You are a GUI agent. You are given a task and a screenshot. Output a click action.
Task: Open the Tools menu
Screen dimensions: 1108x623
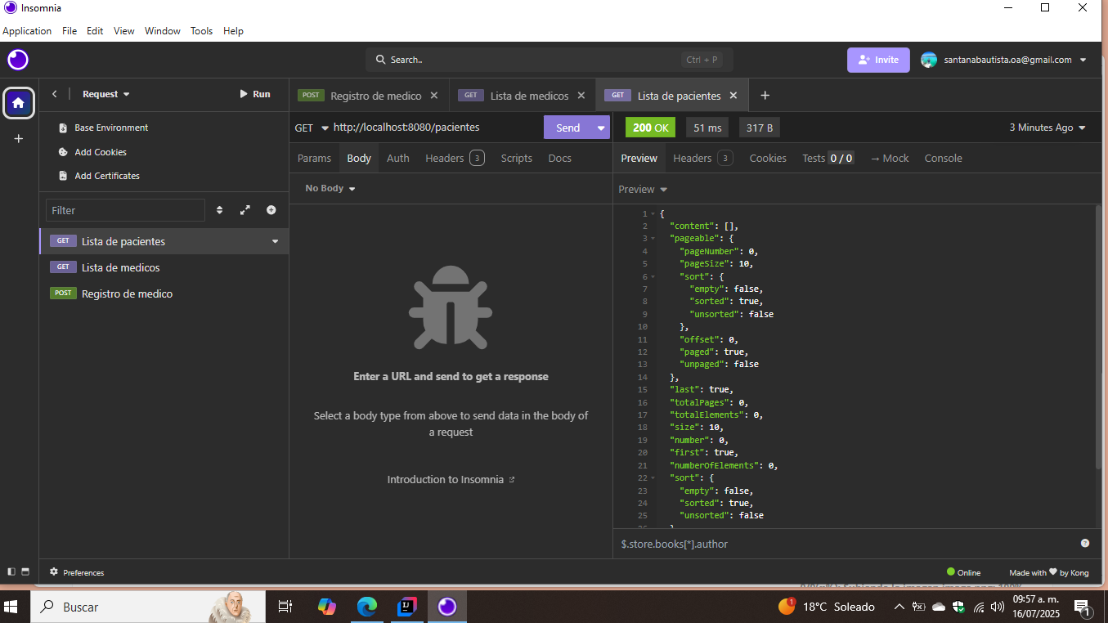click(201, 31)
